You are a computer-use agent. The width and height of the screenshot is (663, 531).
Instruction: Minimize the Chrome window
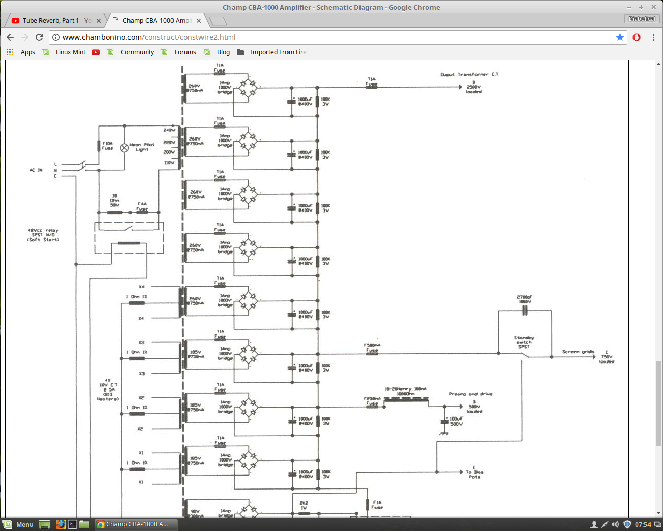pyautogui.click(x=629, y=7)
